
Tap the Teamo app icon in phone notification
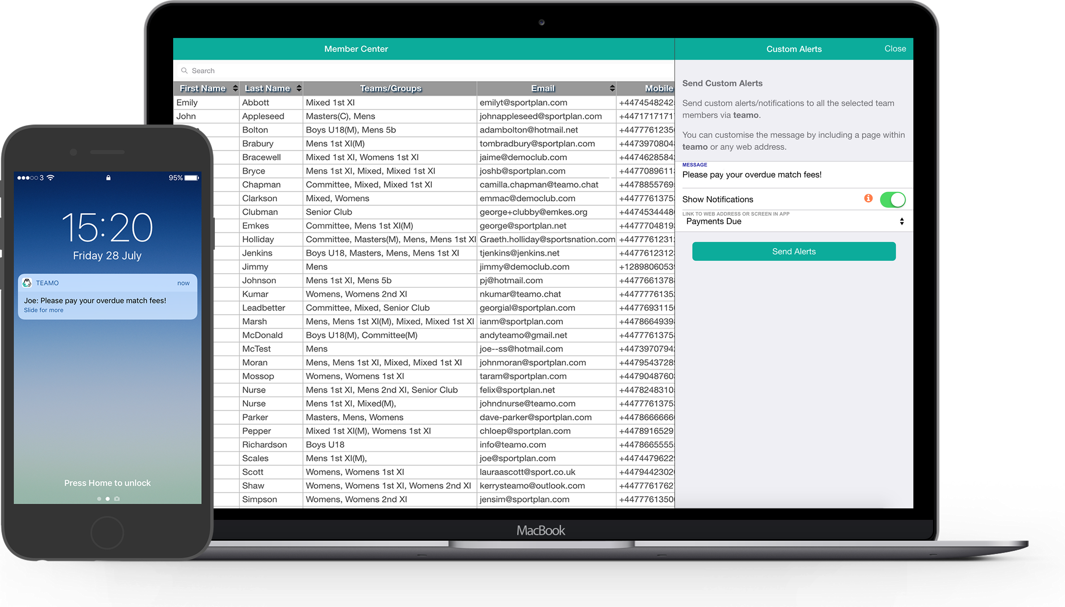(x=27, y=283)
